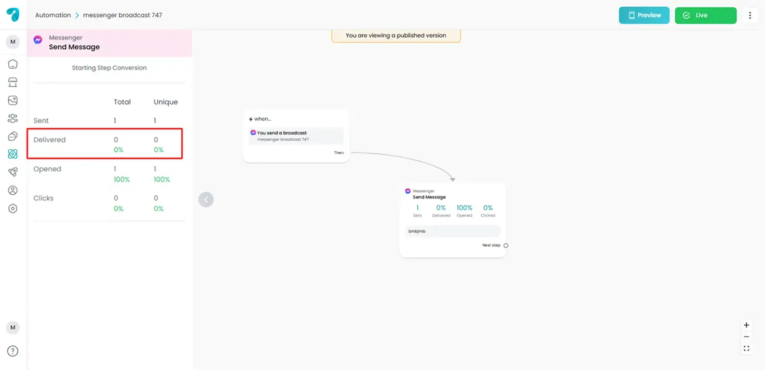This screenshot has width=765, height=372.
Task: Click the image gallery sidebar icon
Action: [x=13, y=100]
